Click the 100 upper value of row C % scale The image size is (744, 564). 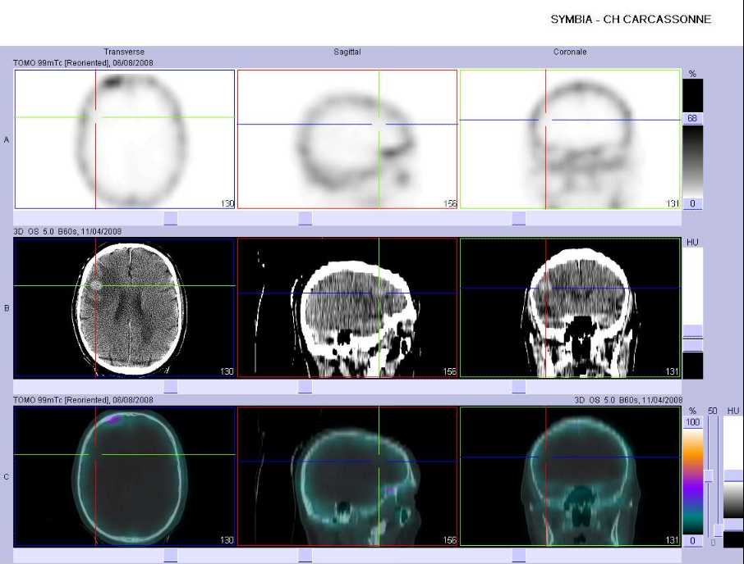[693, 422]
